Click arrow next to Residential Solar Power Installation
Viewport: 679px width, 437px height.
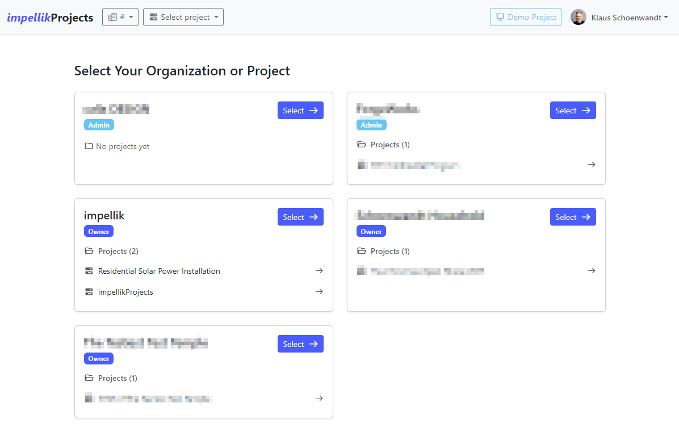319,270
